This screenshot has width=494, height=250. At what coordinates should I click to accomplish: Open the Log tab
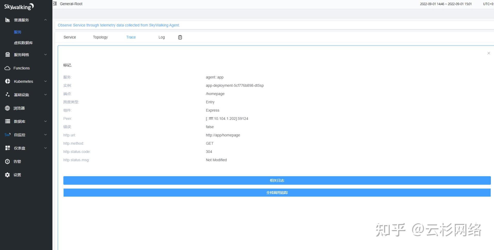(x=161, y=37)
